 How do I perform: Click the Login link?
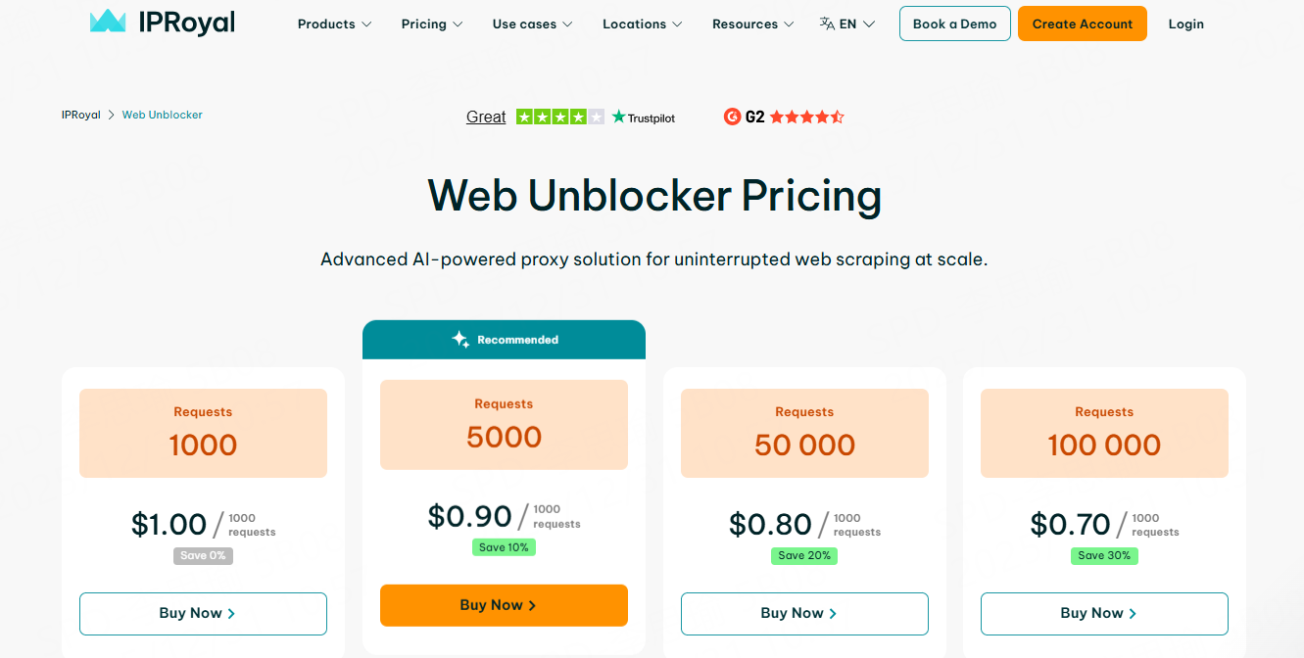click(x=1185, y=23)
